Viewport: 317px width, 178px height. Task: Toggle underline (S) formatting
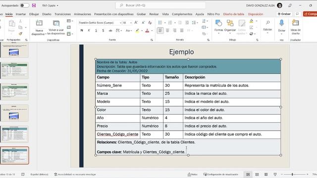click(x=96, y=31)
